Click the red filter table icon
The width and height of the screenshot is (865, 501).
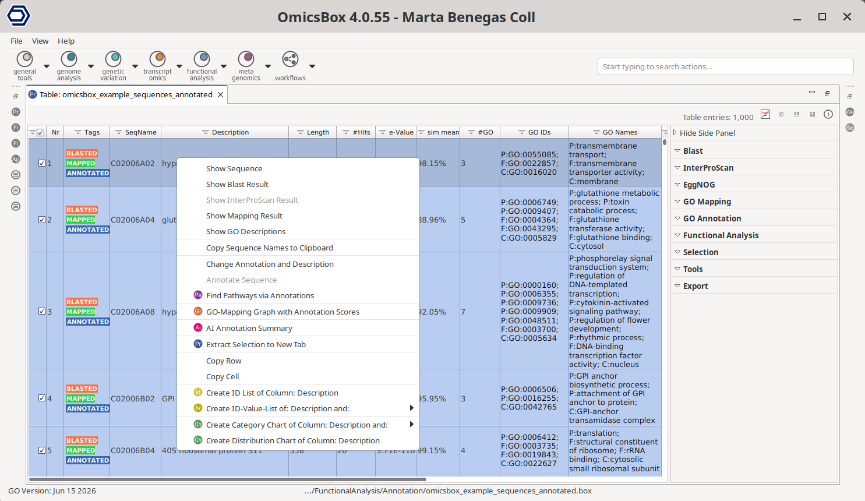[765, 114]
